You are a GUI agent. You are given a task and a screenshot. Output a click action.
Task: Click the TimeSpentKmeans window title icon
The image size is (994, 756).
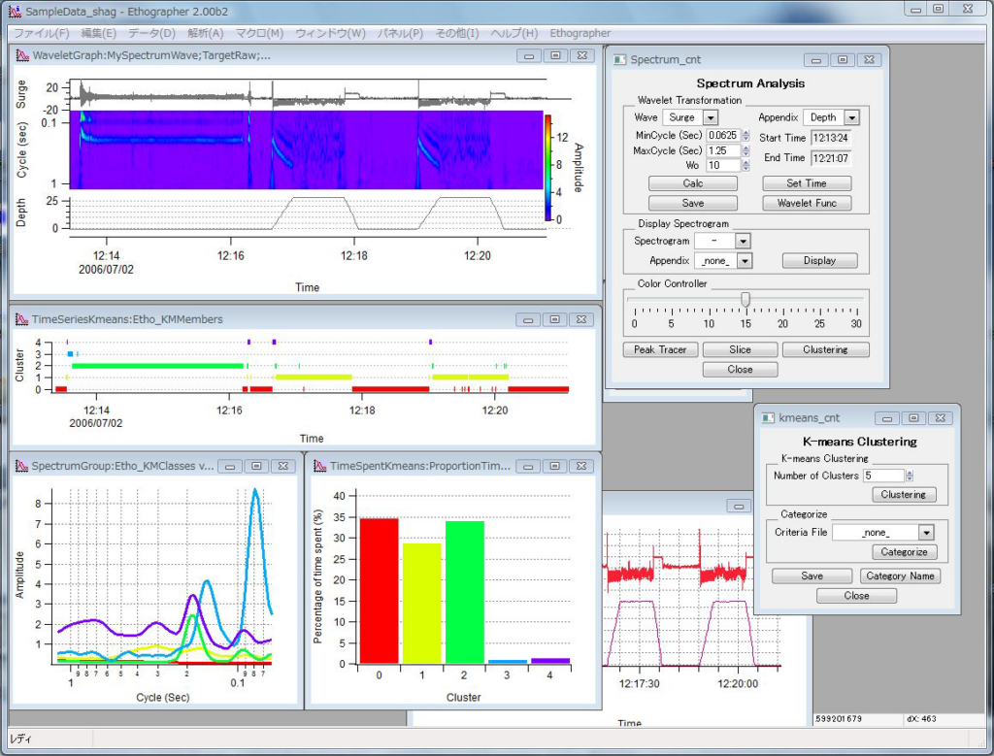coord(318,466)
